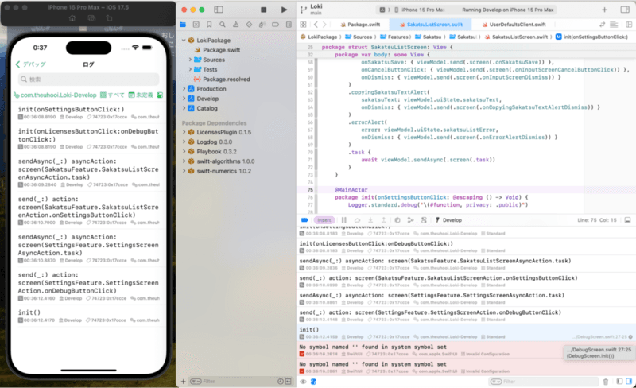
Task: Toggle the console pane button
Action: tap(629, 382)
